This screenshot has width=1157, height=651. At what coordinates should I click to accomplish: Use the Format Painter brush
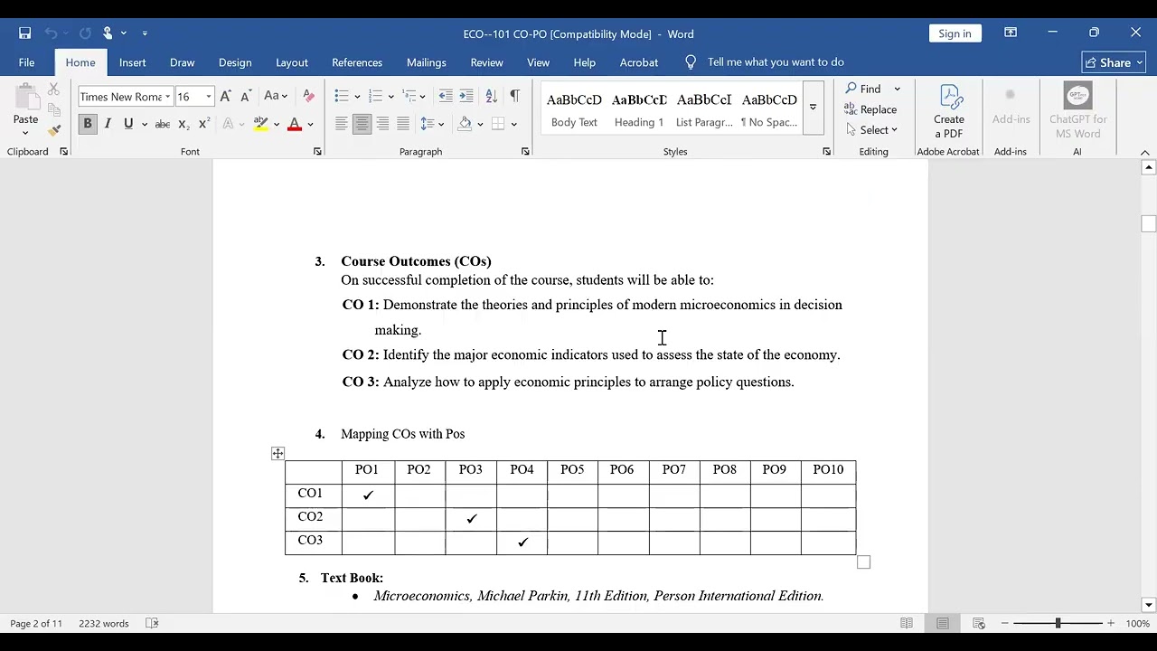click(54, 130)
